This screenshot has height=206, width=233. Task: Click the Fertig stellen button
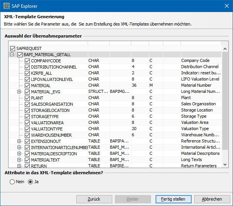click(x=173, y=199)
